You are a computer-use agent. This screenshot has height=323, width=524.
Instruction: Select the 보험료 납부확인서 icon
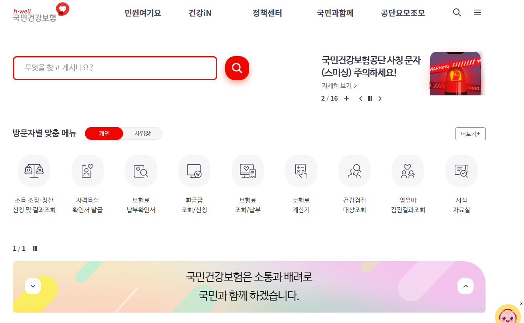(x=141, y=170)
